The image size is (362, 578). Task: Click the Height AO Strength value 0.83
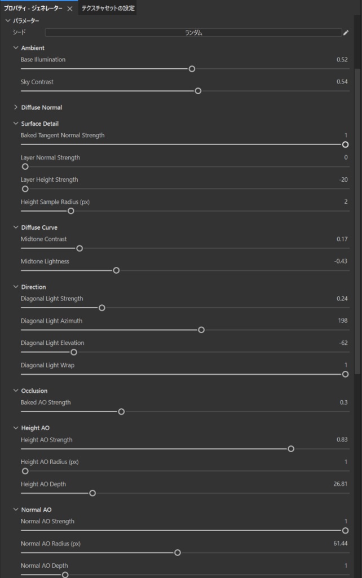pos(342,439)
